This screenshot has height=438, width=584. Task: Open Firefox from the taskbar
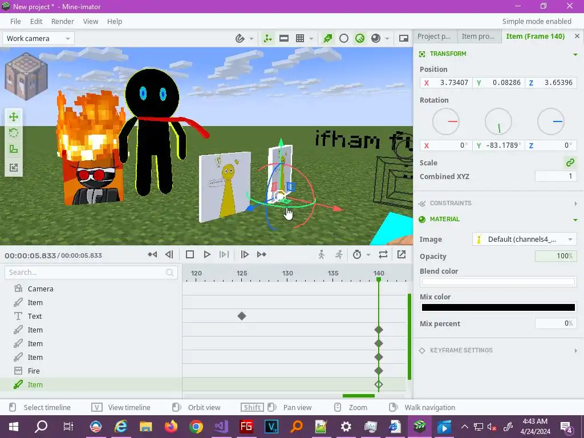(171, 427)
